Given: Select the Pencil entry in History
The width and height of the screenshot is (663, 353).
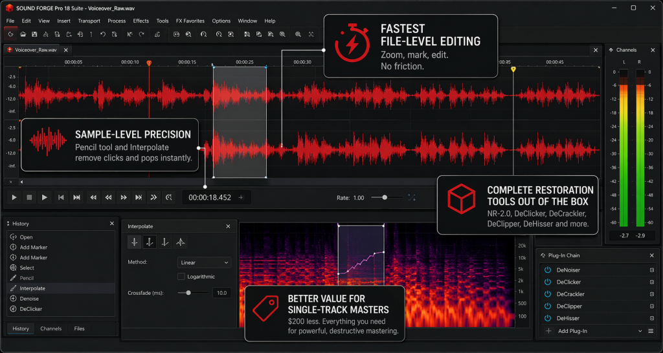Looking at the screenshot, I should [61, 278].
